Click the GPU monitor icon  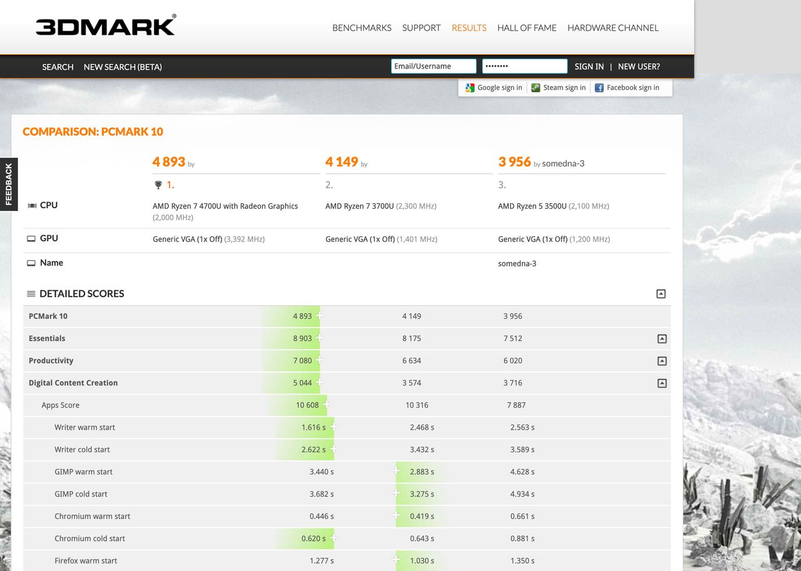pyautogui.click(x=31, y=239)
